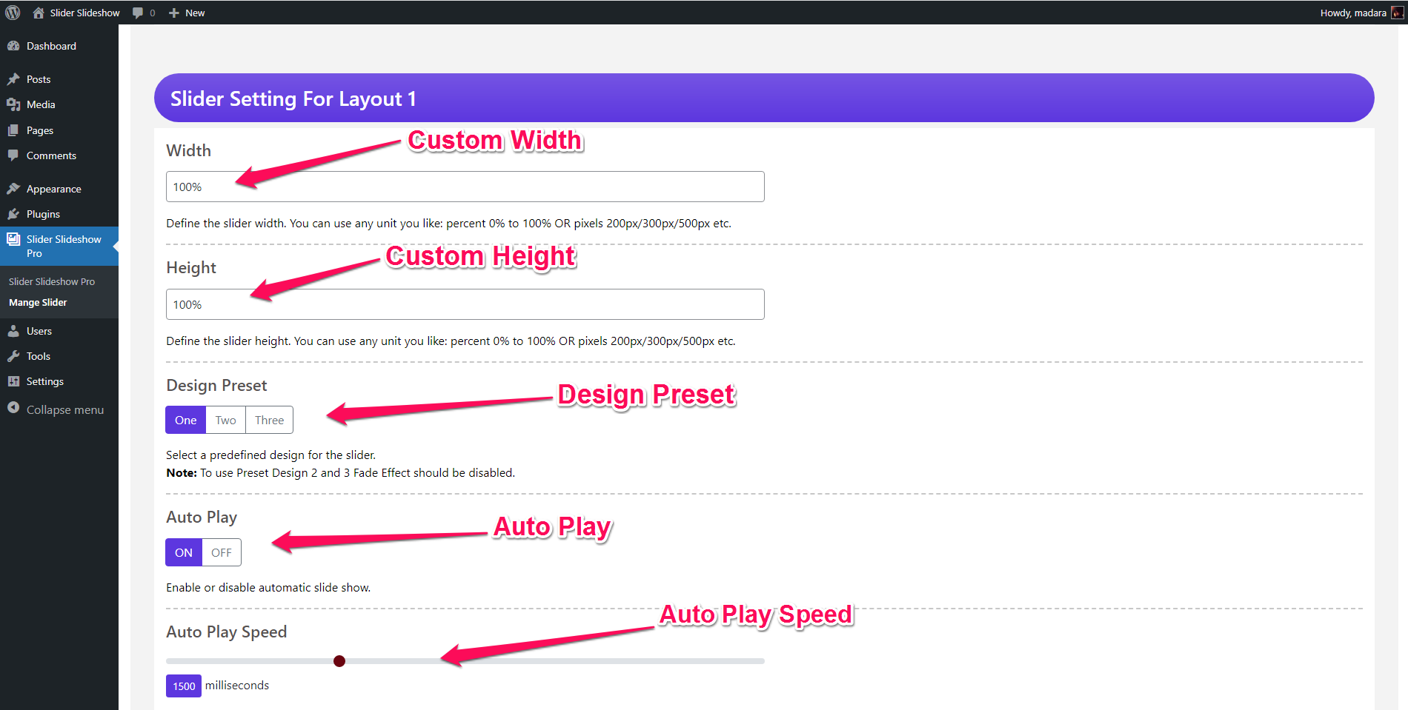Open the Slider Slideshow Pro submenu item
Viewport: 1408px width, 710px height.
click(52, 281)
